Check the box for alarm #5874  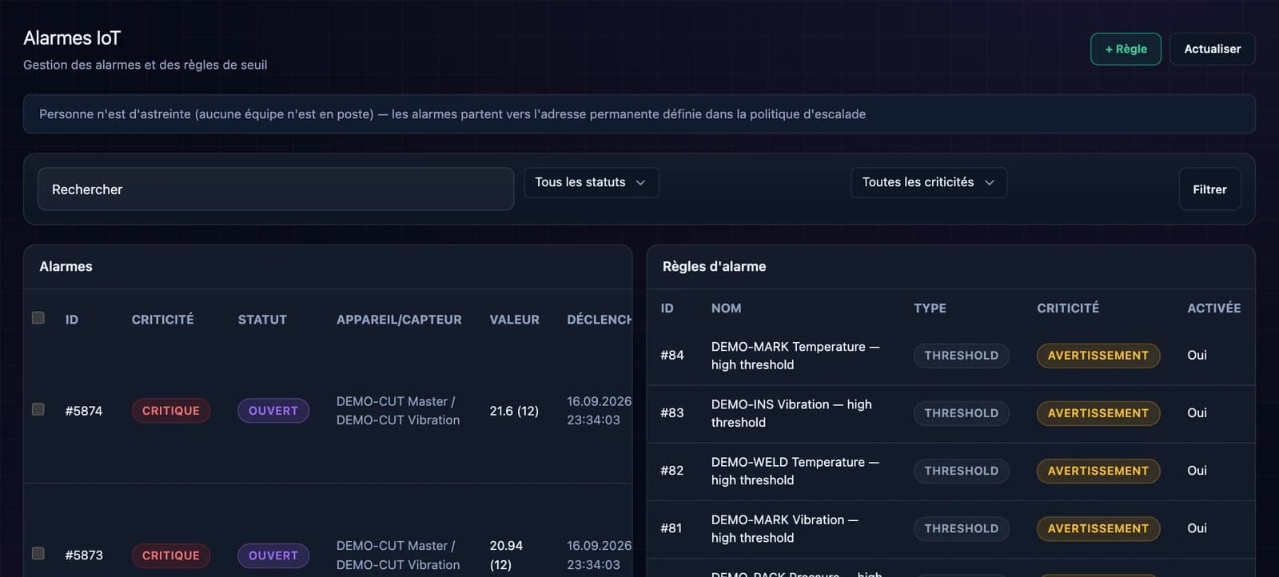38,409
